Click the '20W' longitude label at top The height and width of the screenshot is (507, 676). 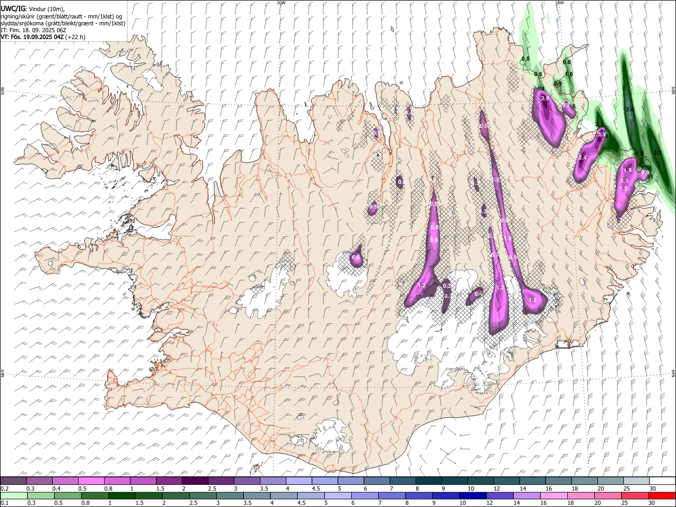click(281, 3)
